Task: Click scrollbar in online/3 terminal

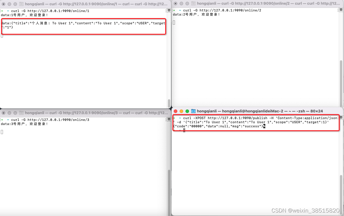Action: tap(169, 193)
